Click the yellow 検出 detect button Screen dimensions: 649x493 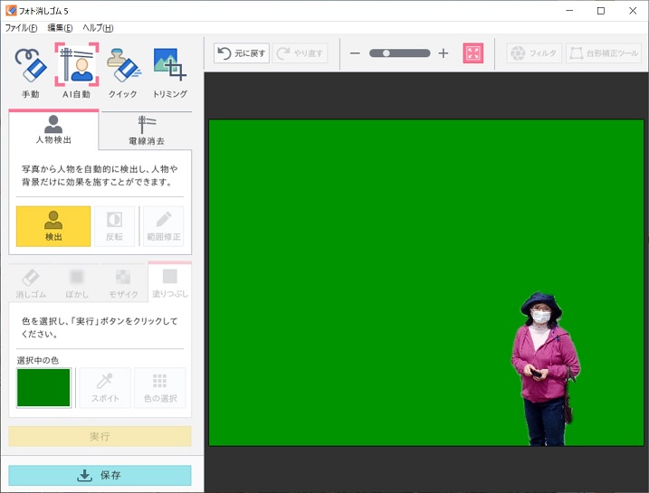tap(53, 226)
